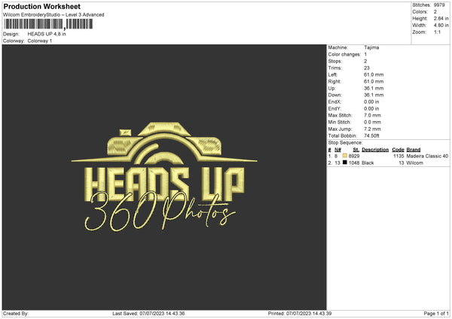Click the Up value 36.1 mm

click(x=374, y=88)
